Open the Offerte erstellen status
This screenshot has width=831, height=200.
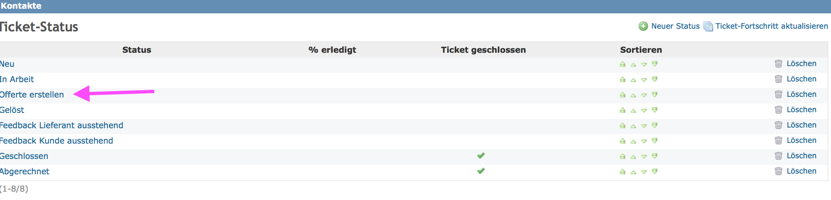(32, 94)
